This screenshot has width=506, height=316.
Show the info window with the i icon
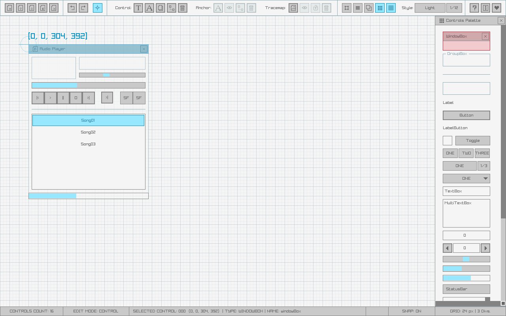[x=486, y=8]
